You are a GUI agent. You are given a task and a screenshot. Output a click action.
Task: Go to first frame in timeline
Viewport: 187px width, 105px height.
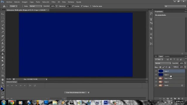[x=8, y=85]
